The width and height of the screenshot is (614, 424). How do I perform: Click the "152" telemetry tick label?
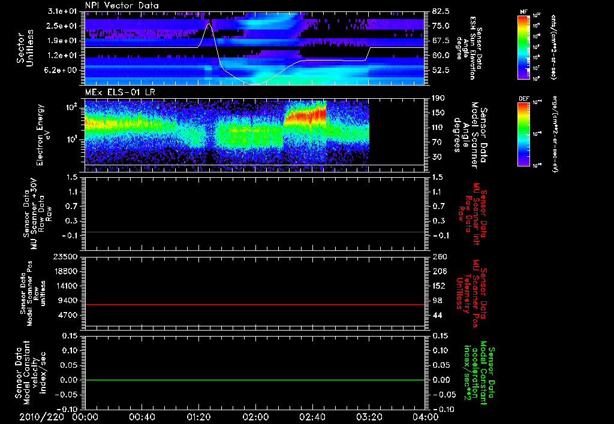tap(439, 286)
